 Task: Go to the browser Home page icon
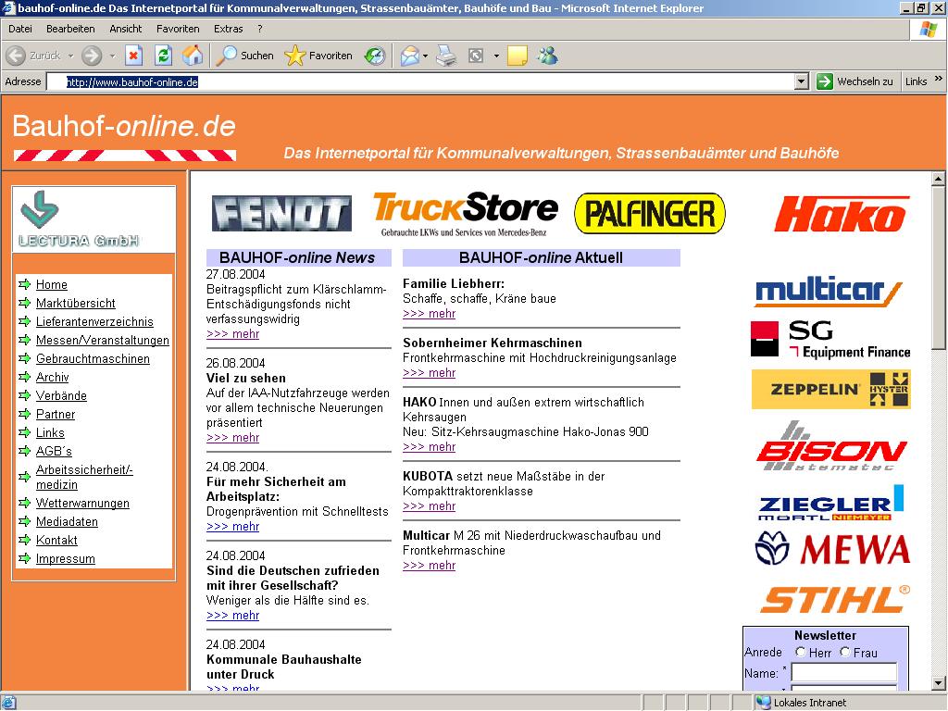pos(193,56)
